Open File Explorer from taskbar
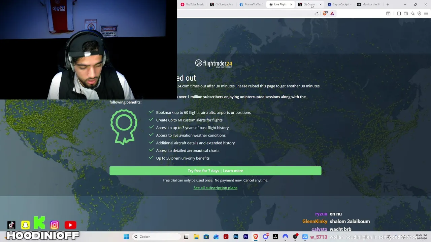 pyautogui.click(x=196, y=237)
